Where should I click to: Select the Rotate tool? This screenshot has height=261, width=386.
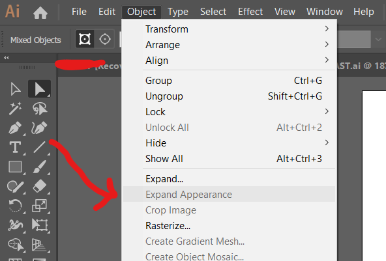tap(15, 206)
